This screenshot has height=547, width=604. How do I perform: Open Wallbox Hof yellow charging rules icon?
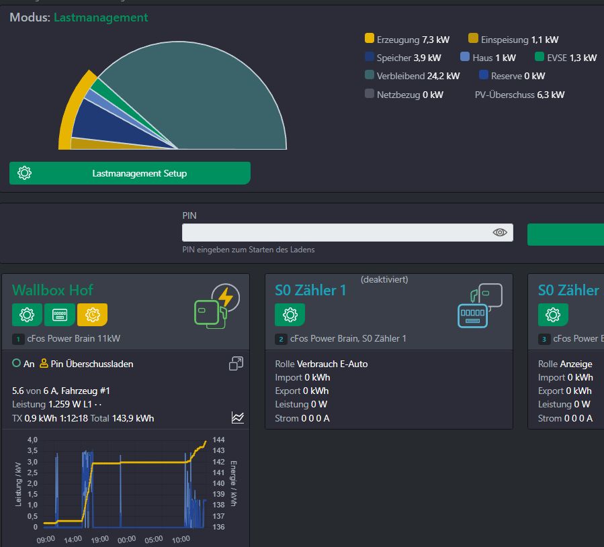coord(93,315)
